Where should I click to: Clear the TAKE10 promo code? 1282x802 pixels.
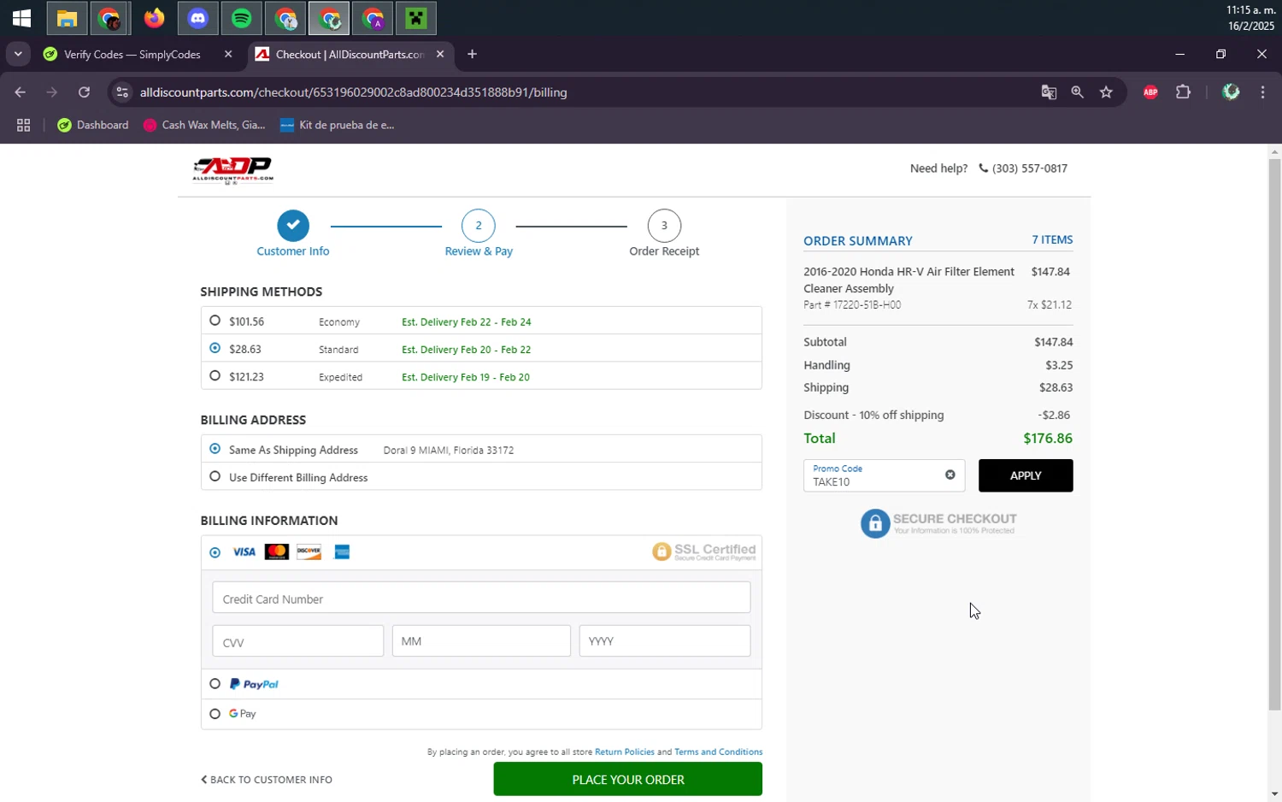click(x=950, y=475)
